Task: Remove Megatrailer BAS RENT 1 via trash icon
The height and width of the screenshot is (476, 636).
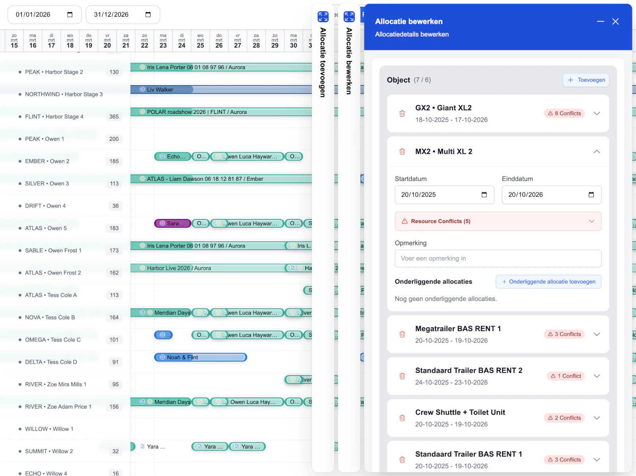Action: [402, 334]
